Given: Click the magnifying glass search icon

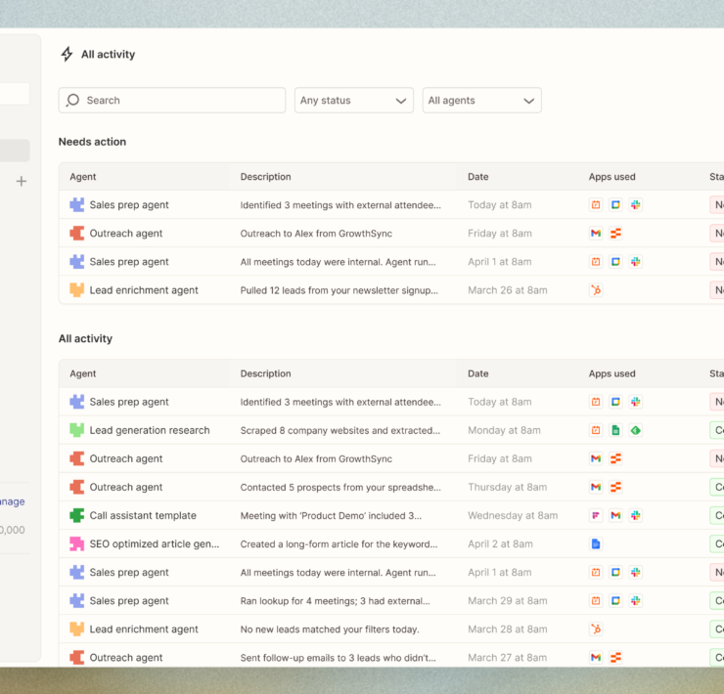Looking at the screenshot, I should 73,101.
